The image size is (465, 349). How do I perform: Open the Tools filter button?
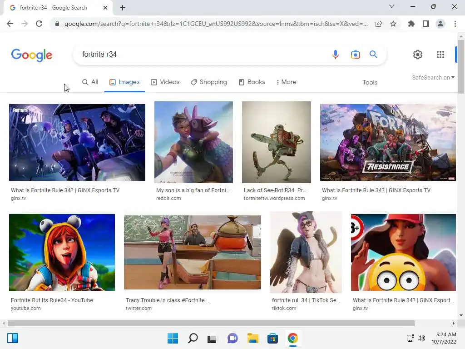[370, 83]
